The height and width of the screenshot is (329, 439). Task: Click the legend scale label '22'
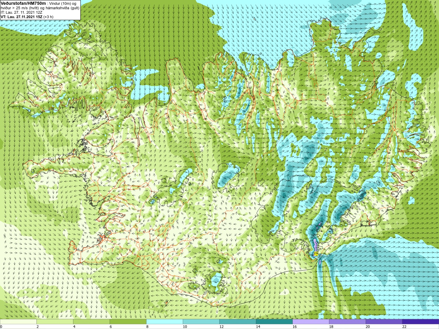coord(404,327)
